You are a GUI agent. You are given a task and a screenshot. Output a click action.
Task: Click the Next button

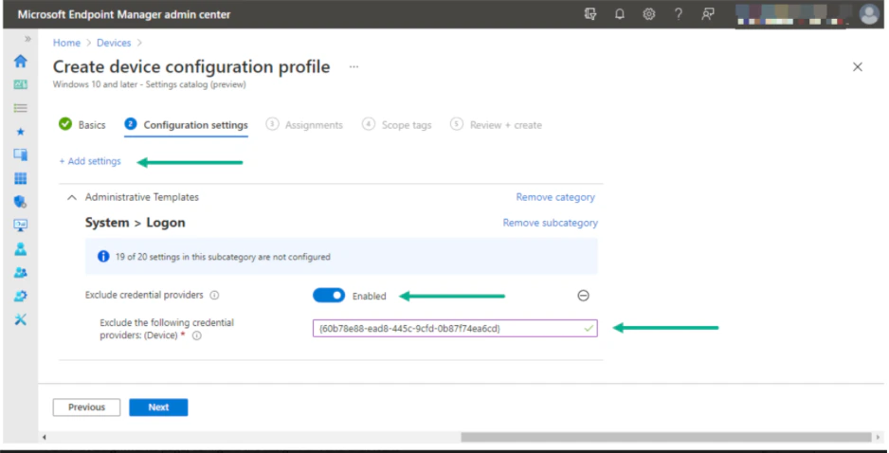[x=158, y=408]
